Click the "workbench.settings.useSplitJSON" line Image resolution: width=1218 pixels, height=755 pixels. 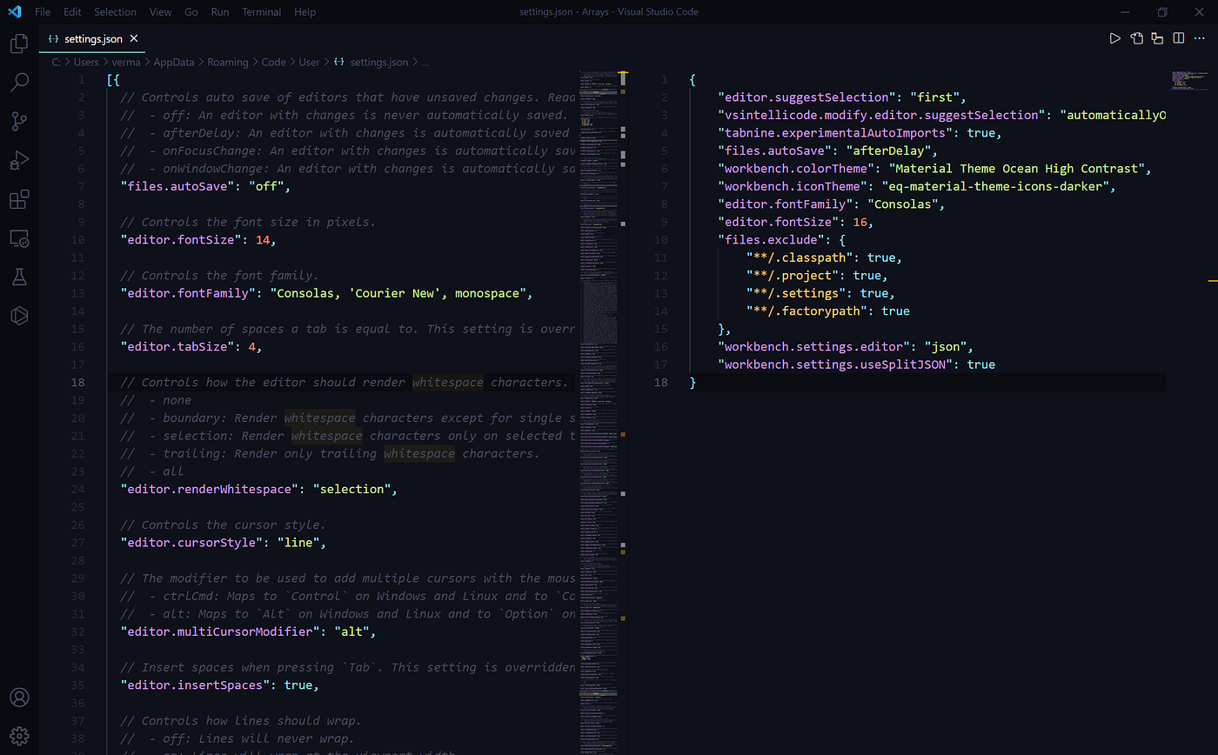(856, 364)
